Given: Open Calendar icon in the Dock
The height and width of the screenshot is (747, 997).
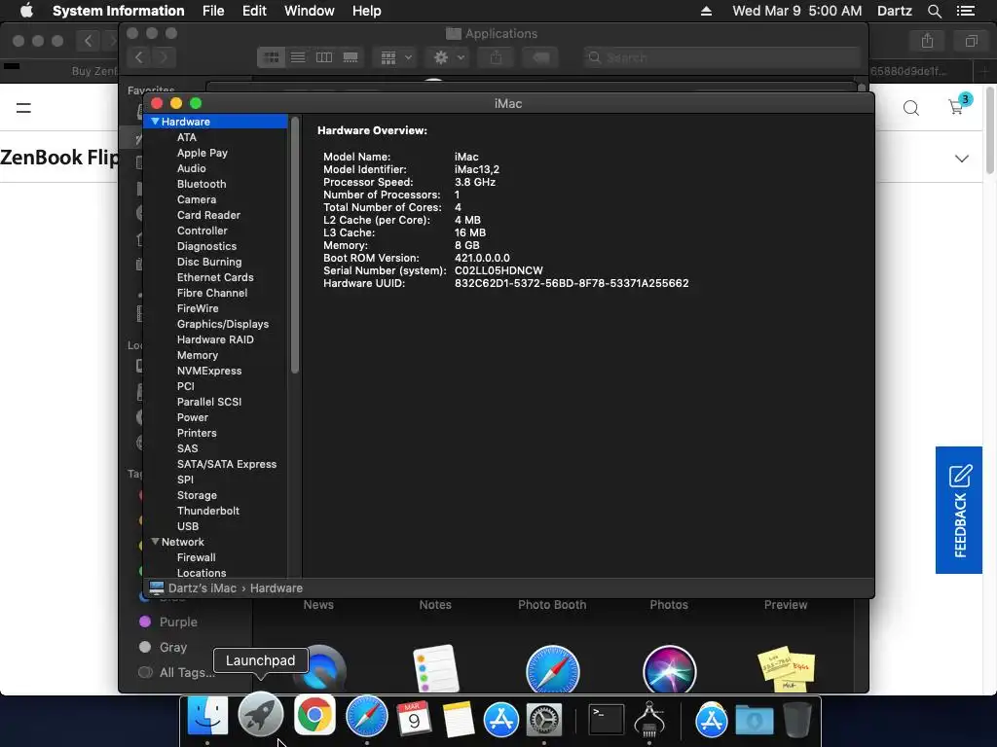Looking at the screenshot, I should tap(415, 719).
